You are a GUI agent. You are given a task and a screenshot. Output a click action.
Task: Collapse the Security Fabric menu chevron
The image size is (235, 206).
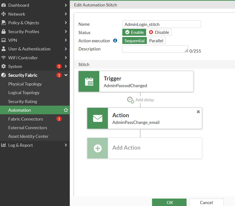click(x=66, y=75)
